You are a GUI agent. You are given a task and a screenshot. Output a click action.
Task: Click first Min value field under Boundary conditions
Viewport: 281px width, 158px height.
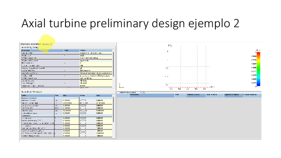[67, 101]
